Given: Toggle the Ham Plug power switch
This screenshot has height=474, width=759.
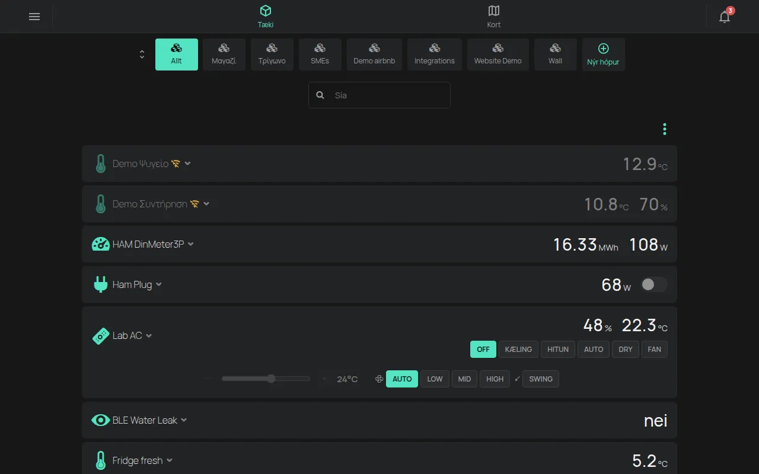Looking at the screenshot, I should click(653, 285).
